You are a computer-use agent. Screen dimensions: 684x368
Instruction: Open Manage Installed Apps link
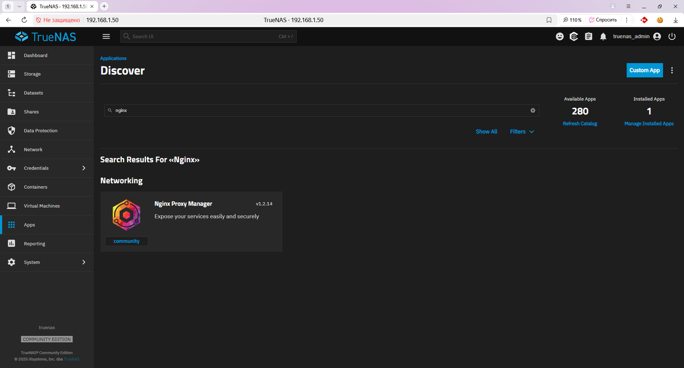pyautogui.click(x=649, y=124)
